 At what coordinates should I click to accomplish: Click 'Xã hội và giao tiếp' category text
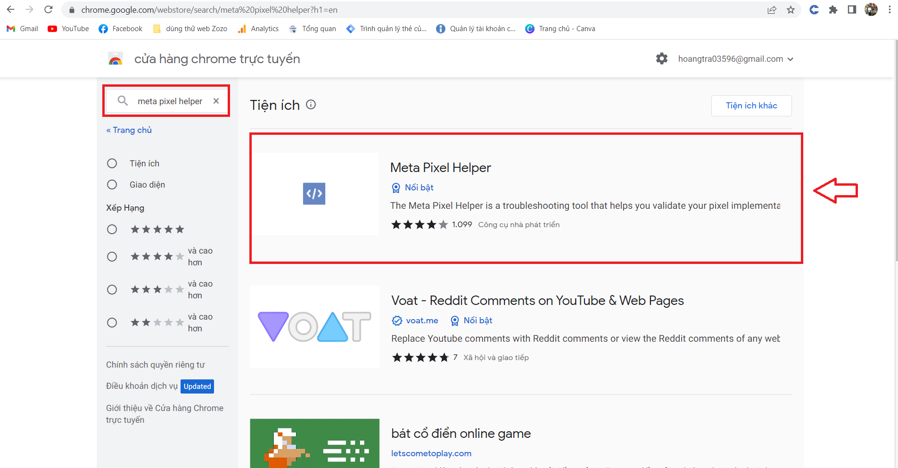(x=496, y=358)
